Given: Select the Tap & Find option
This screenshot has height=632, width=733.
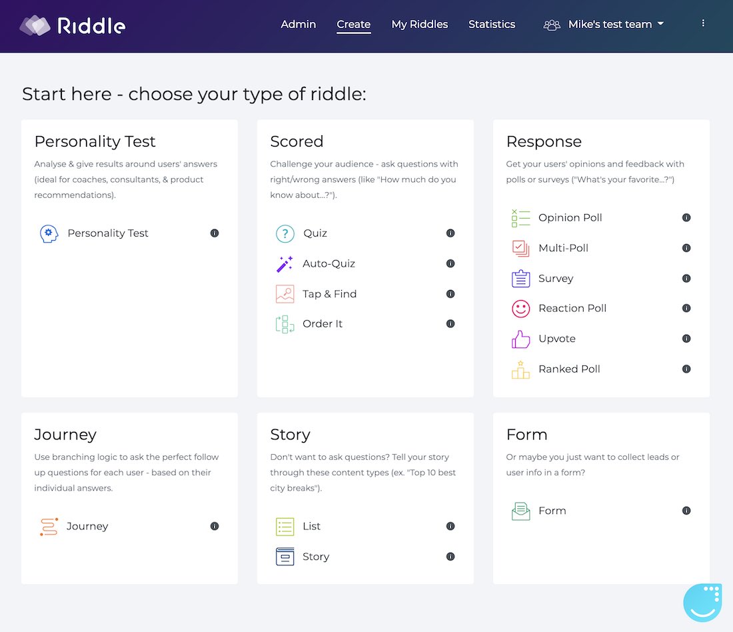Looking at the screenshot, I should 330,294.
